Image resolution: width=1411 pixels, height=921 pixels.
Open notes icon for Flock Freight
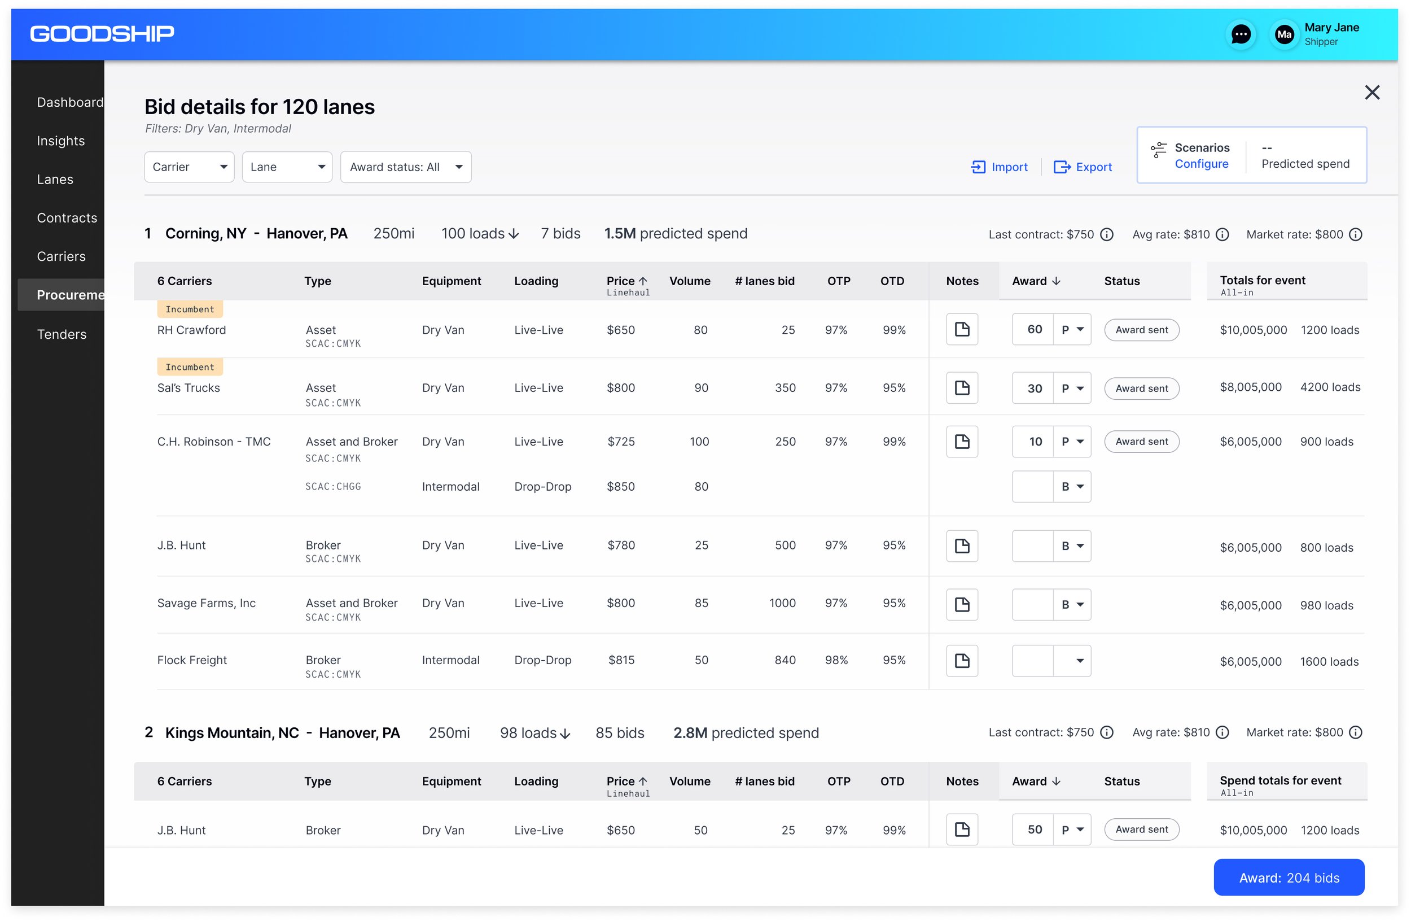(962, 661)
